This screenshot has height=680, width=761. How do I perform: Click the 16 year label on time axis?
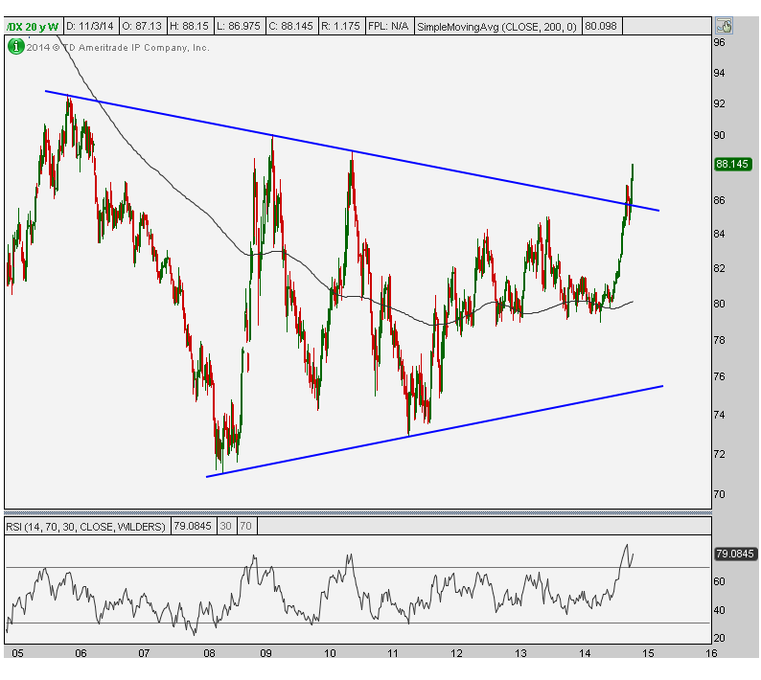711,653
